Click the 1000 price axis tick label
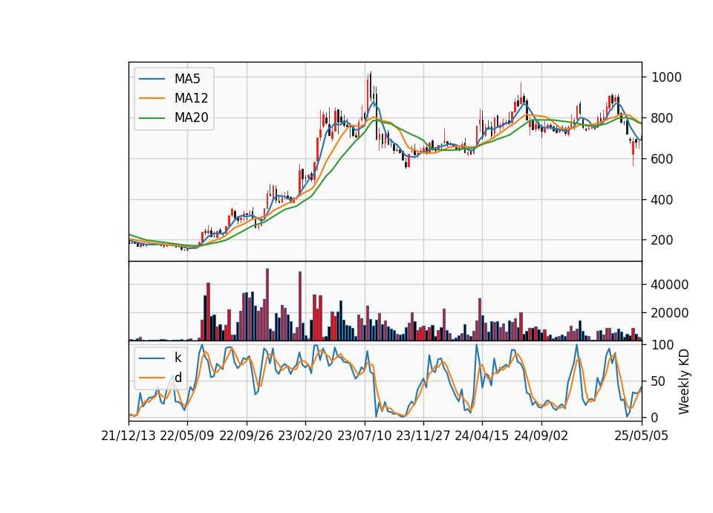This screenshot has height=513, width=713. (666, 77)
